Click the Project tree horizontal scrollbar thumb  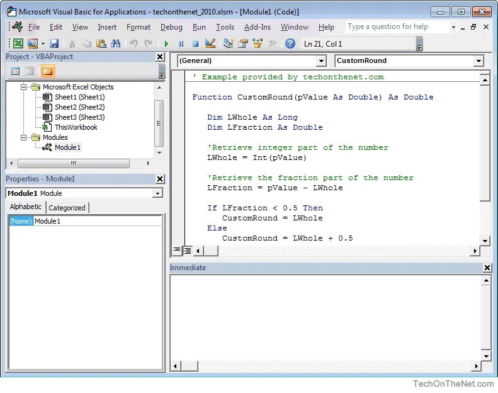tap(74, 163)
